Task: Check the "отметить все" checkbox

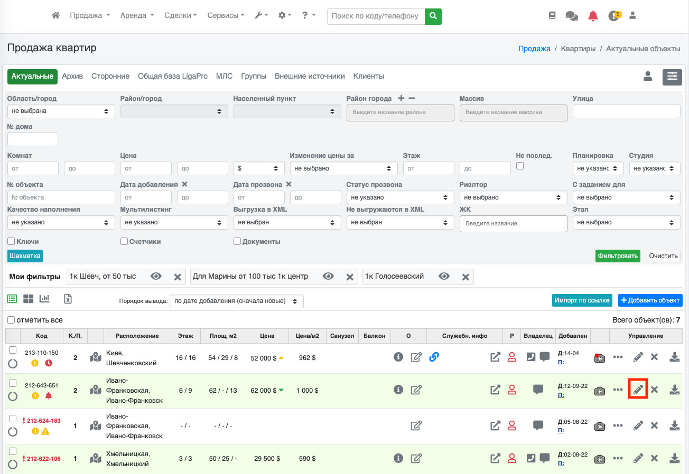Action: point(11,320)
